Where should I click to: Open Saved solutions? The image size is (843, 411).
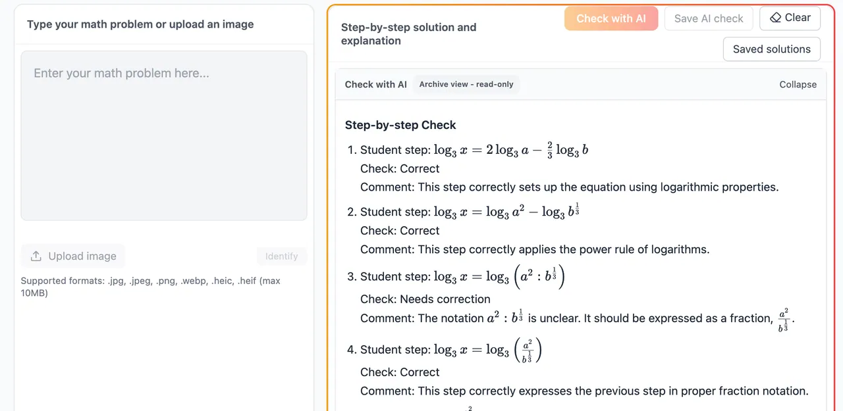click(x=771, y=49)
